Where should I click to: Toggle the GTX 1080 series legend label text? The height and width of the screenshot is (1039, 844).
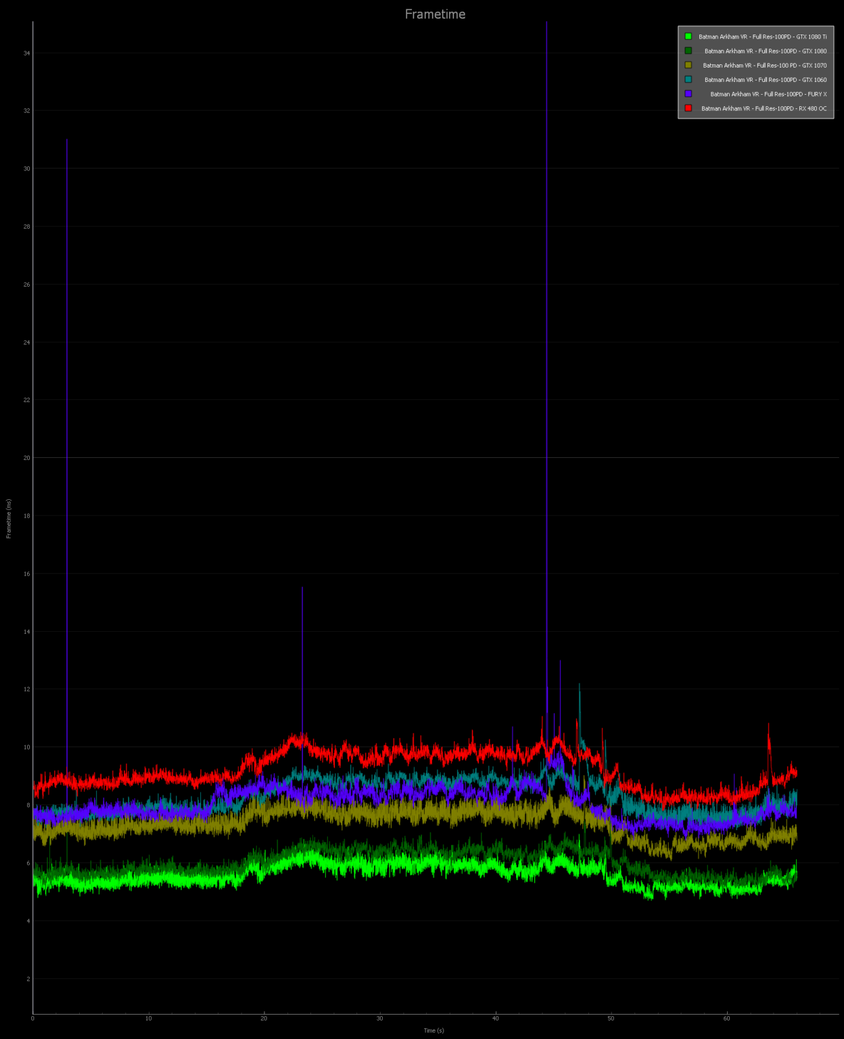765,51
